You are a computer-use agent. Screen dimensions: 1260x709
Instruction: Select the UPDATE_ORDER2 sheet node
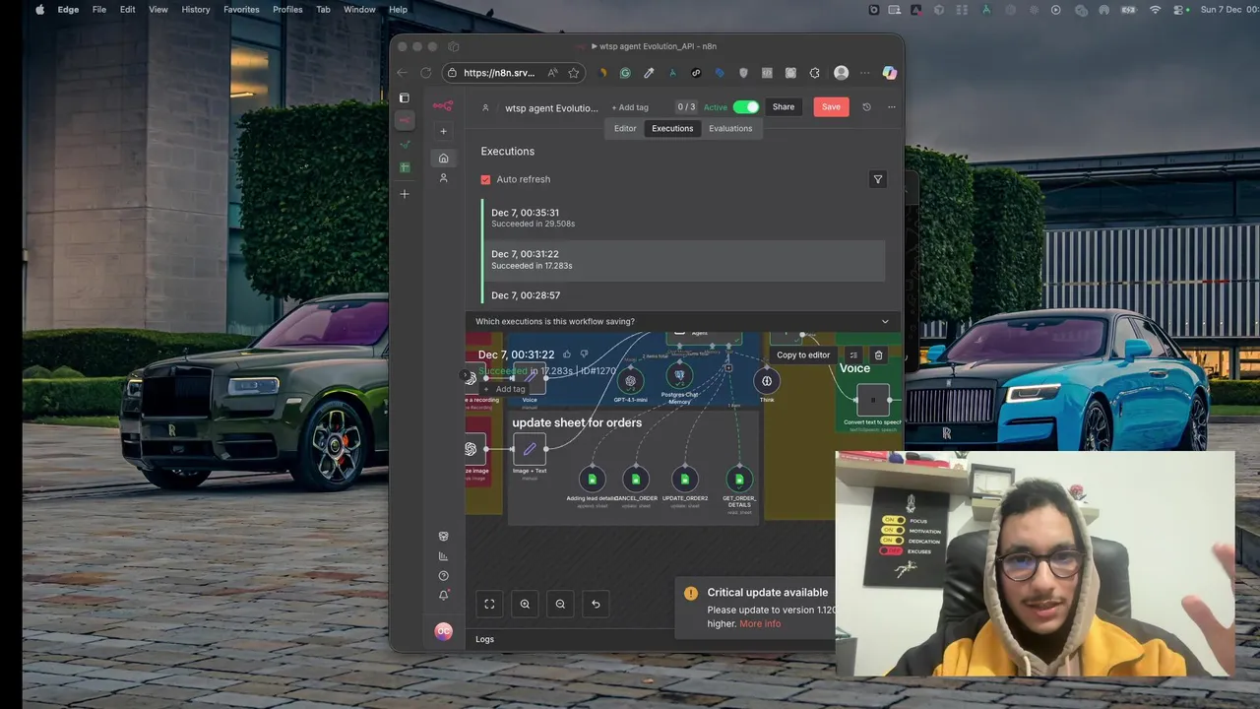point(685,480)
